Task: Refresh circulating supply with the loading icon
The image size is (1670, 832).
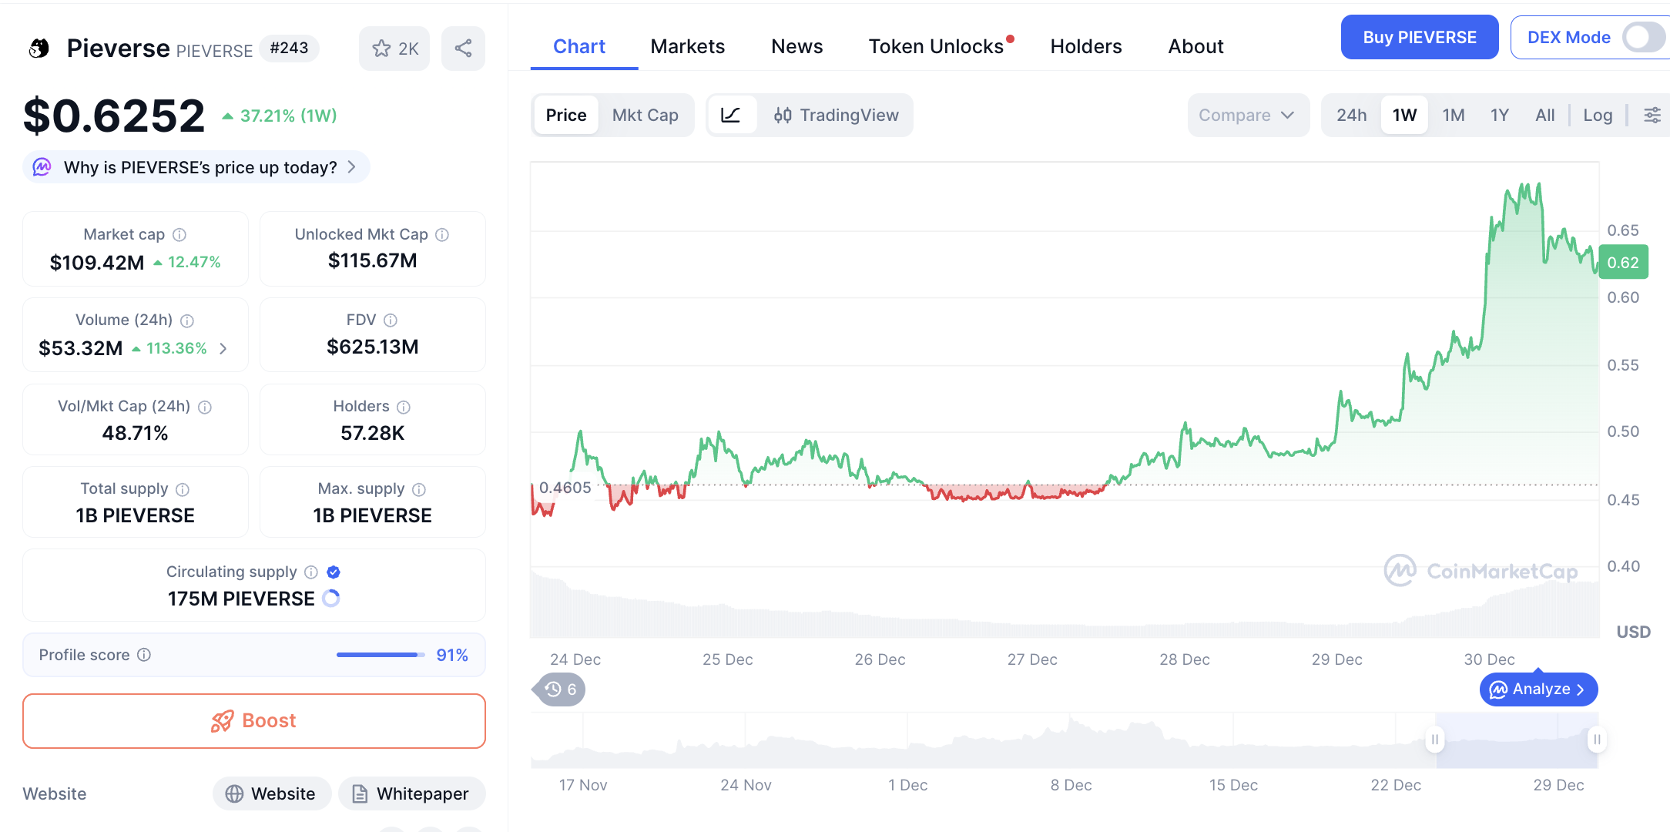Action: click(x=331, y=598)
